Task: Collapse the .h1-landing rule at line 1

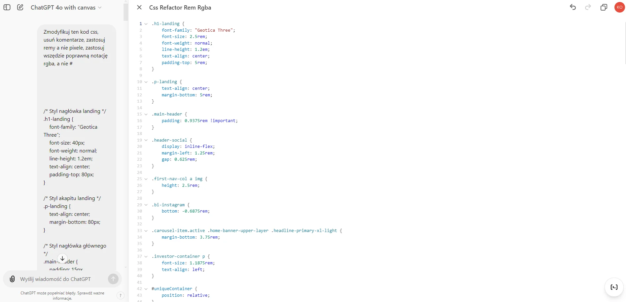Action: coord(146,24)
